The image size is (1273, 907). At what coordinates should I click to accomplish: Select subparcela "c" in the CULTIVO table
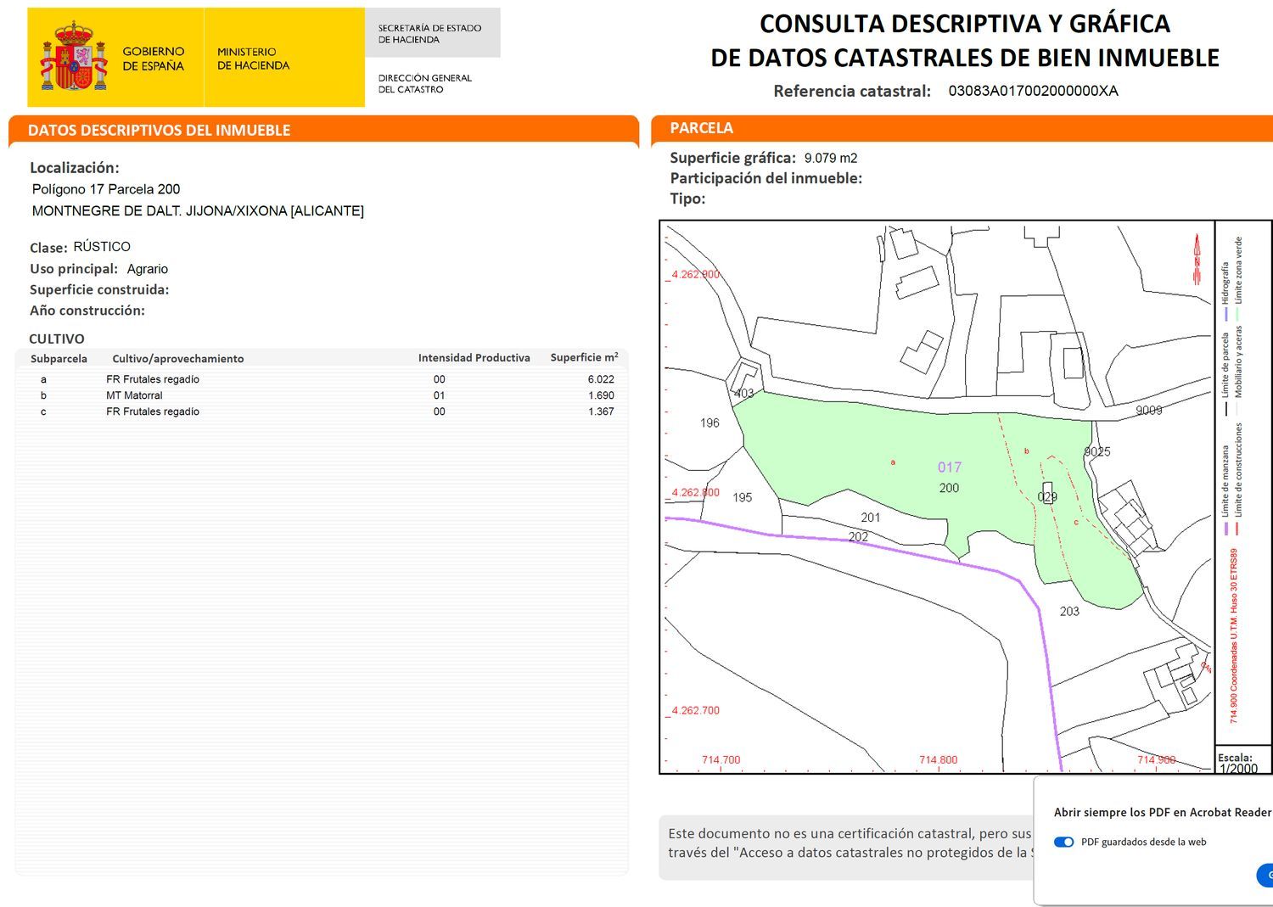click(x=43, y=412)
